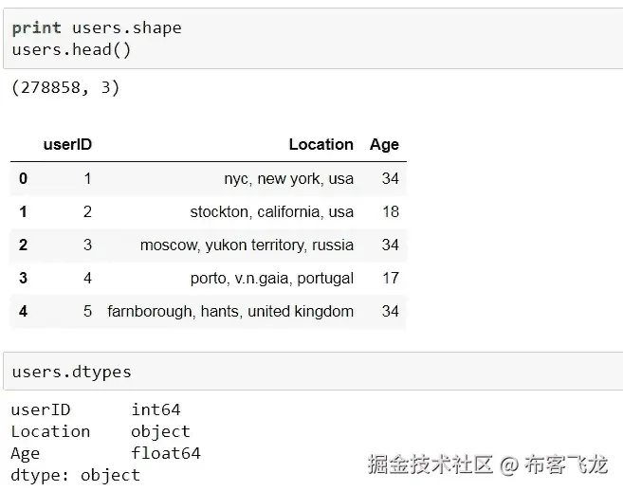Select the 'moscow, yukon territory, russia' cell
Screen dimensions: 623x491
pyautogui.click(x=247, y=245)
